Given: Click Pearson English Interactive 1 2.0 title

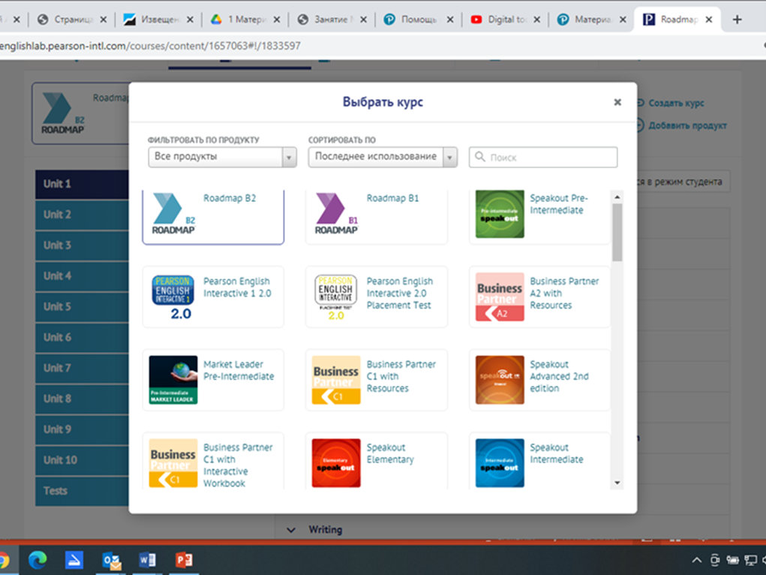Looking at the screenshot, I should (x=237, y=287).
